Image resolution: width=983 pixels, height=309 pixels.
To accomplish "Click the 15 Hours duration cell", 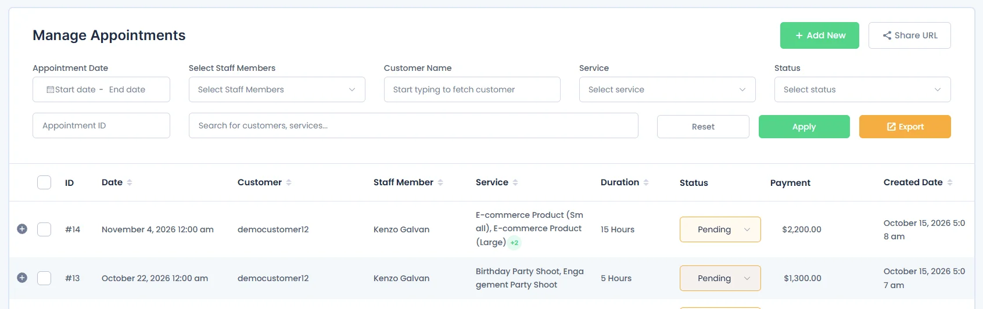I will pyautogui.click(x=618, y=229).
